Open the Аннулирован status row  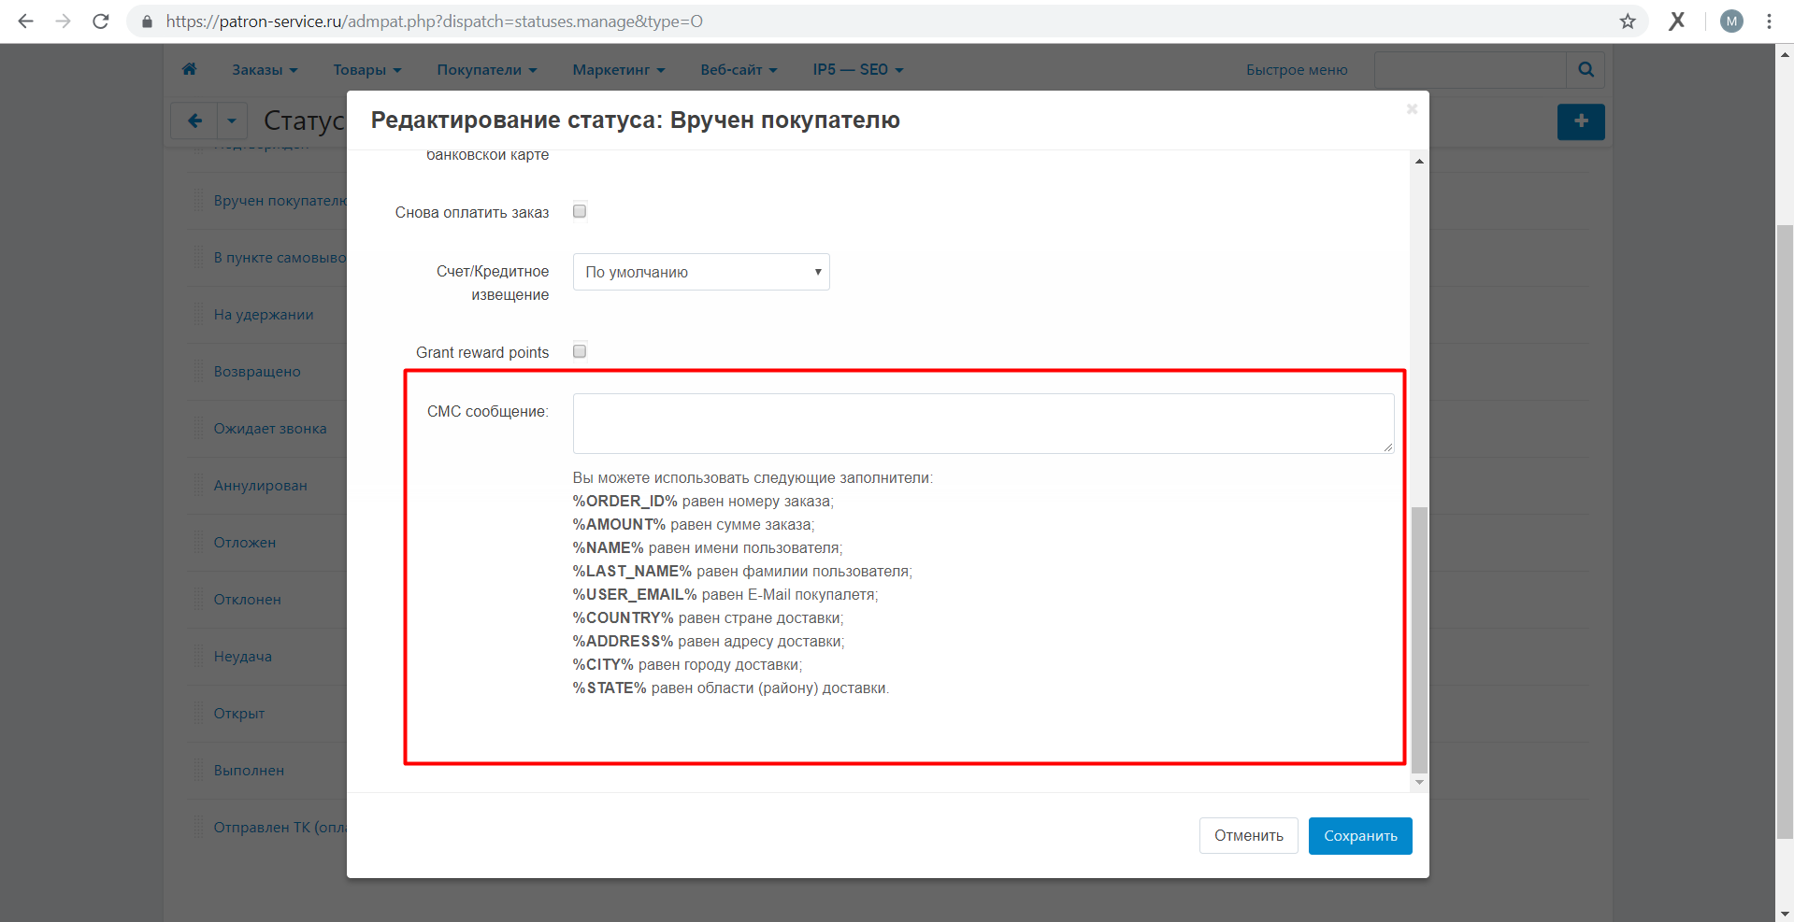pyautogui.click(x=260, y=486)
